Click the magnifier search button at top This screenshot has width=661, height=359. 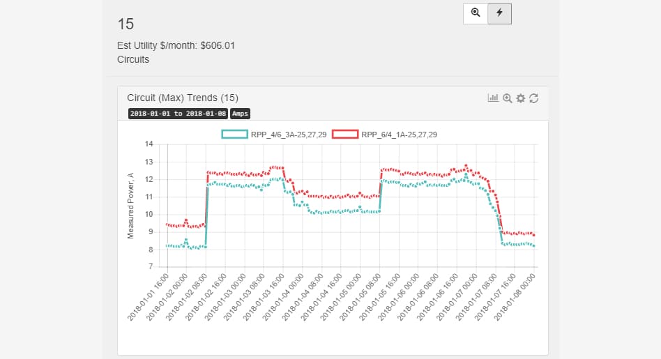(476, 13)
